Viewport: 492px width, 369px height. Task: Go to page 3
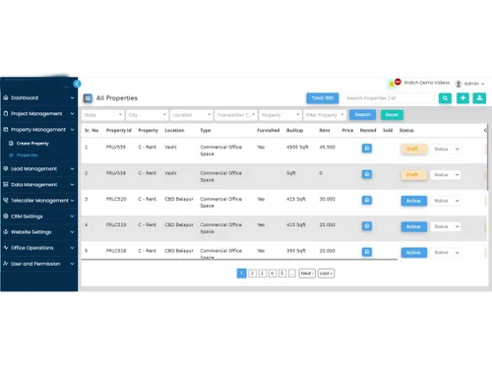tap(263, 274)
